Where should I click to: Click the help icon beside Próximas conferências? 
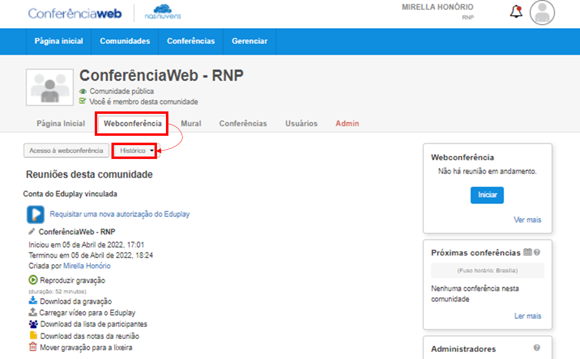pos(537,252)
